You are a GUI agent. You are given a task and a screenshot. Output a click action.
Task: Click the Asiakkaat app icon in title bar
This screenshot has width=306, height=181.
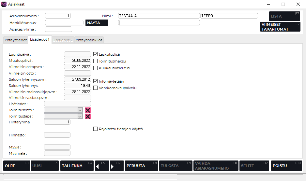[4, 4]
